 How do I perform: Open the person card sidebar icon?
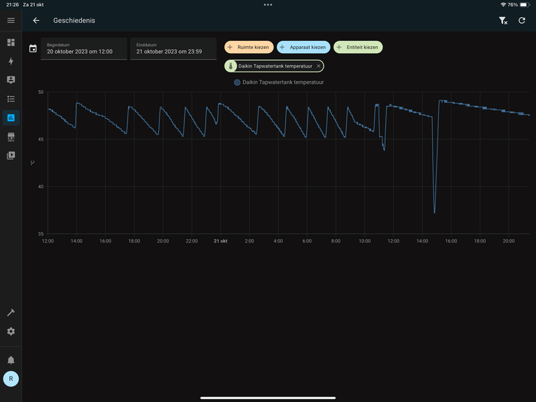click(x=11, y=80)
